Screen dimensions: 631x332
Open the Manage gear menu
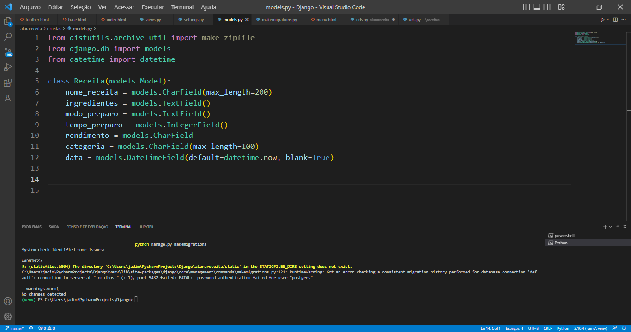click(7, 317)
